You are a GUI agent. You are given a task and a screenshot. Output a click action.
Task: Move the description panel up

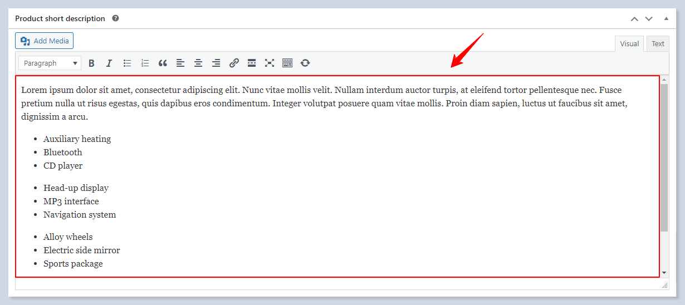pos(634,19)
